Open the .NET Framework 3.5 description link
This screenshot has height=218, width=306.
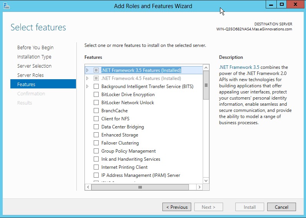click(239, 67)
